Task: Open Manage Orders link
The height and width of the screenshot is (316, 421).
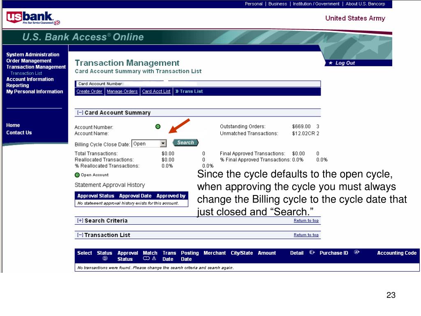Action: pos(122,91)
